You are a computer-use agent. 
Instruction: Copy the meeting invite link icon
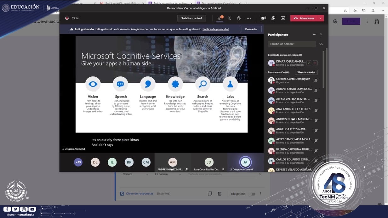coord(321,44)
